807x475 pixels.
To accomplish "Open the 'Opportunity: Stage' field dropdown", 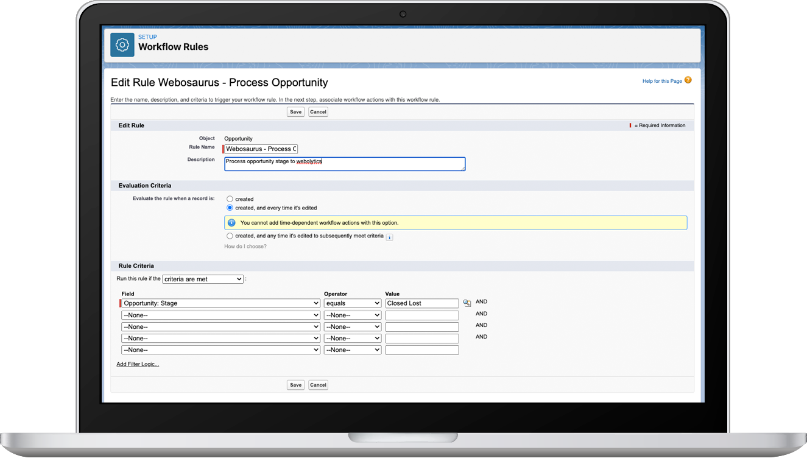I will pyautogui.click(x=220, y=303).
